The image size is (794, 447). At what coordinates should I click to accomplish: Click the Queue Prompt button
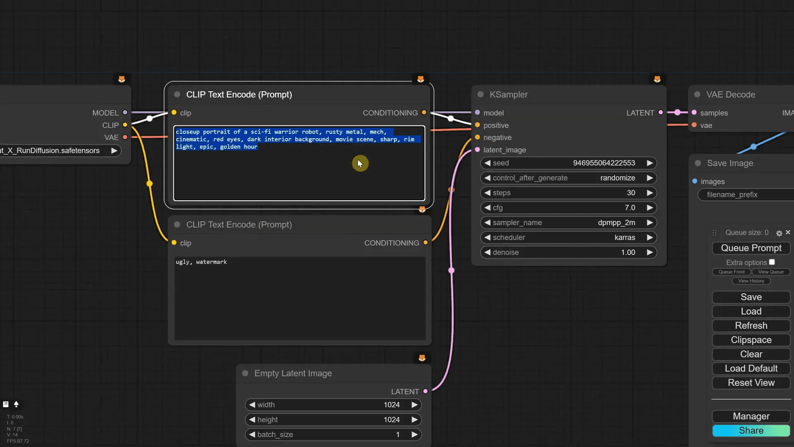[751, 248]
